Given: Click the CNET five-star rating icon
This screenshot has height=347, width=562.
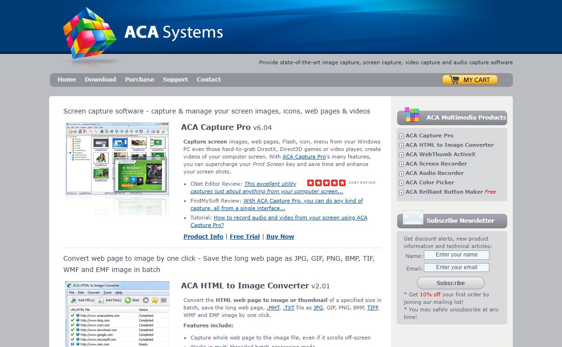Looking at the screenshot, I should pyautogui.click(x=326, y=183).
